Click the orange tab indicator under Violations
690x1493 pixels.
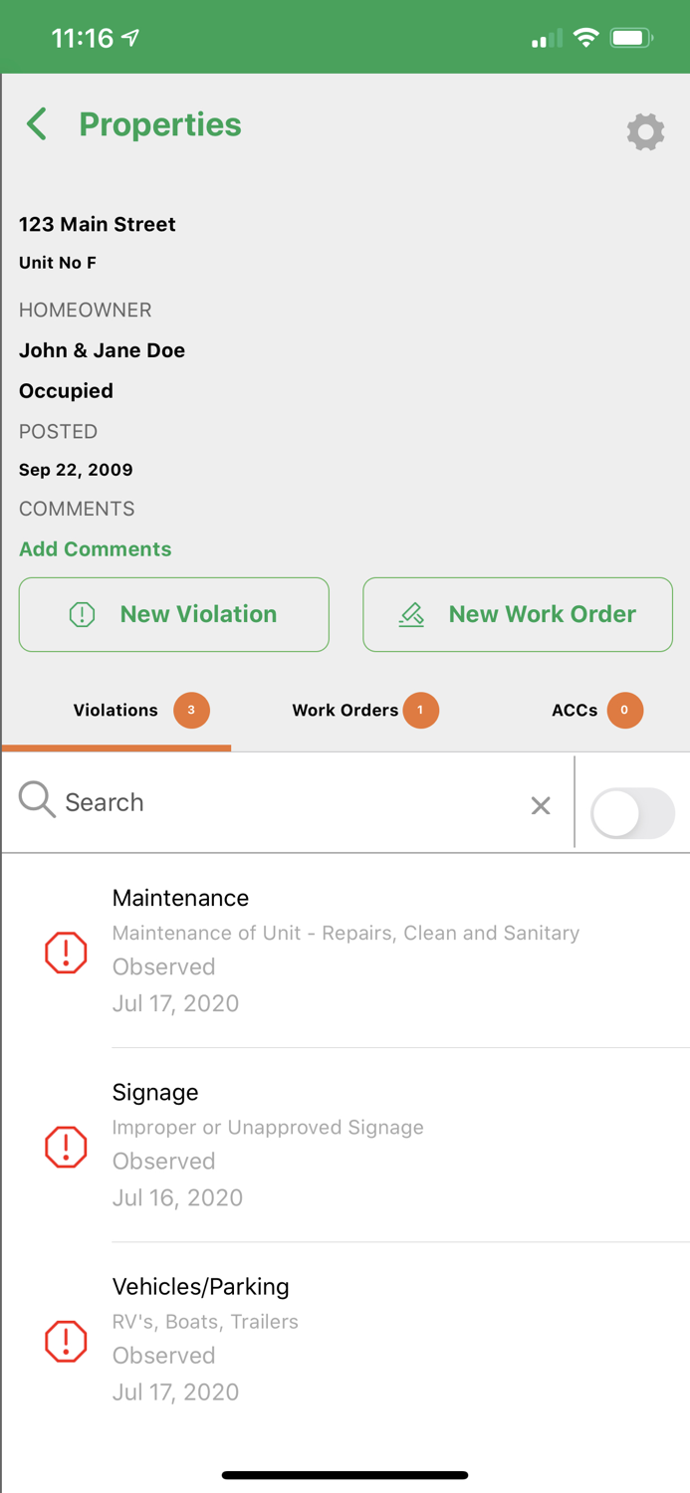(115, 746)
